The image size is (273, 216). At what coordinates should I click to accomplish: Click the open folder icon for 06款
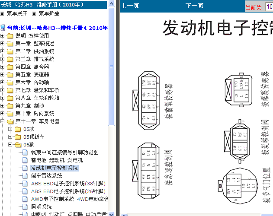point(18,145)
